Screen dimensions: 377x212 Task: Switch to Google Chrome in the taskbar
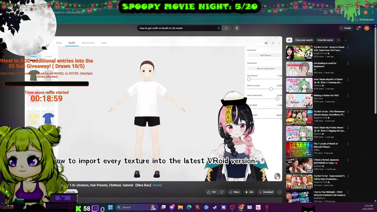coord(241,207)
